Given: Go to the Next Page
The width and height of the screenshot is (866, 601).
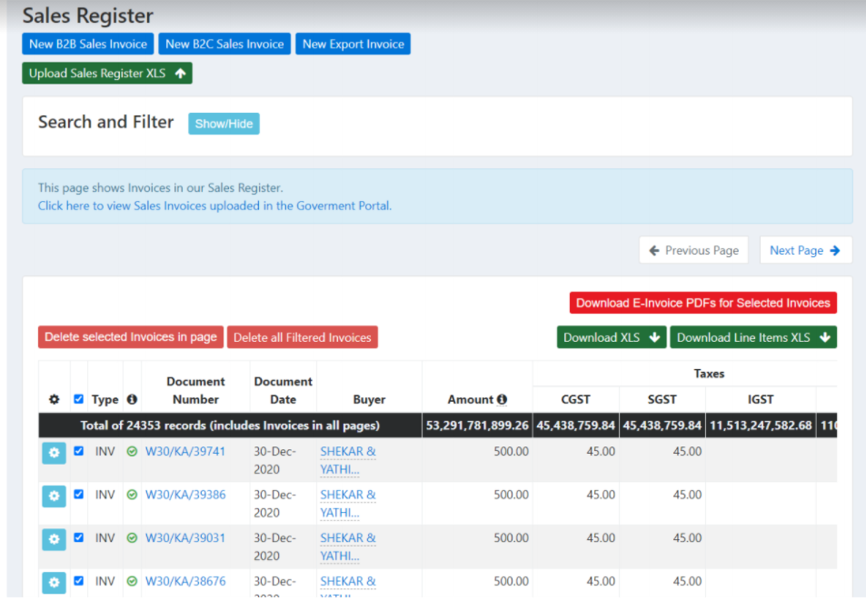Looking at the screenshot, I should (806, 250).
